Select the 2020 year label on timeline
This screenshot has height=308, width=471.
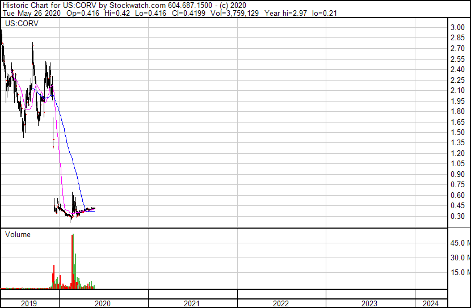tap(103, 303)
